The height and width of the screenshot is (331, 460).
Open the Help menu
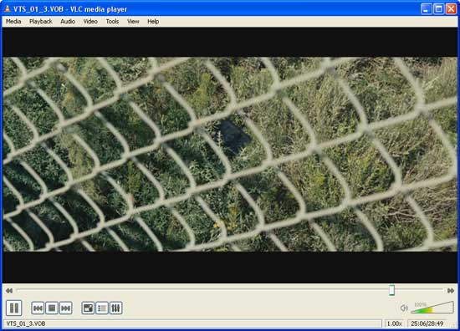click(153, 22)
